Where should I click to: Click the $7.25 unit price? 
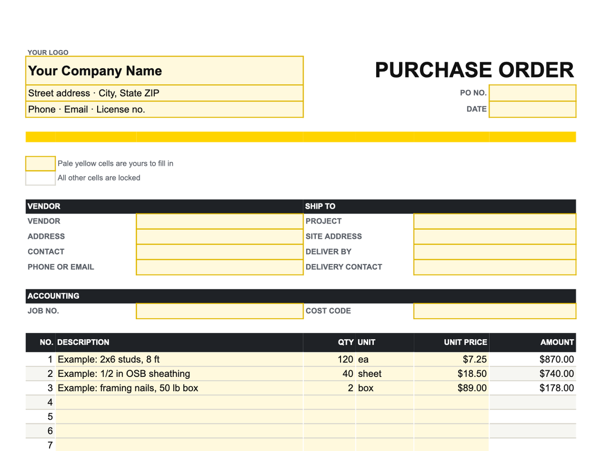click(x=451, y=359)
